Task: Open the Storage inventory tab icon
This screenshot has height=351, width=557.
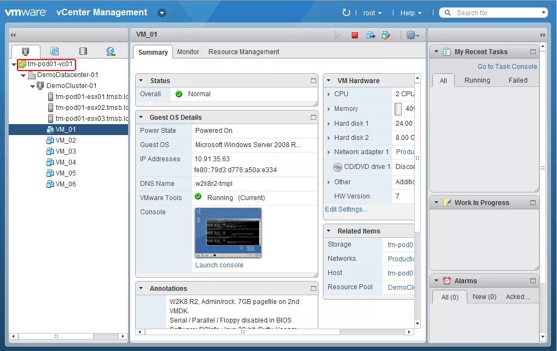Action: coord(83,51)
